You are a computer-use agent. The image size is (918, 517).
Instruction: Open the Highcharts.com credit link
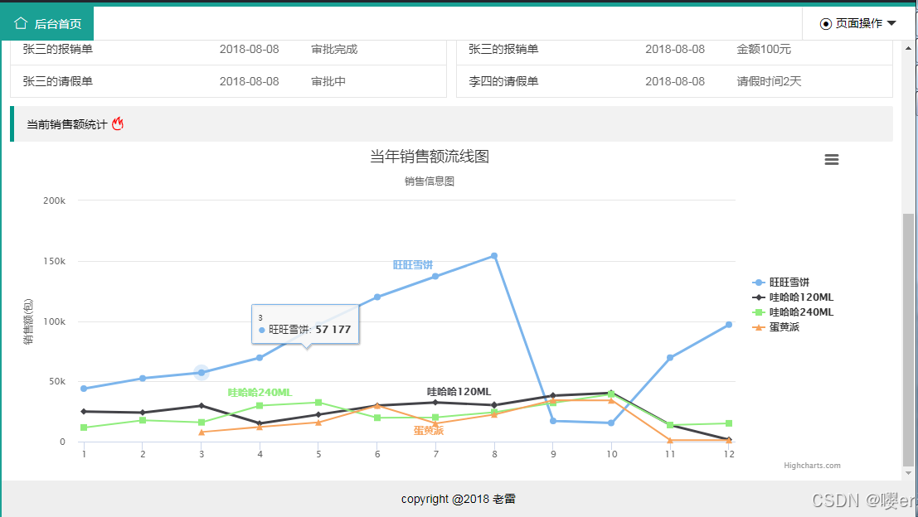click(x=811, y=465)
